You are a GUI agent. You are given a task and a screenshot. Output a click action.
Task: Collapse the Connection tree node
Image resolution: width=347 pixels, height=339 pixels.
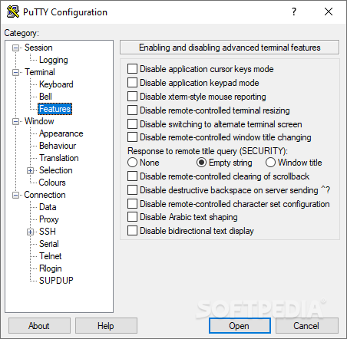pos(16,195)
